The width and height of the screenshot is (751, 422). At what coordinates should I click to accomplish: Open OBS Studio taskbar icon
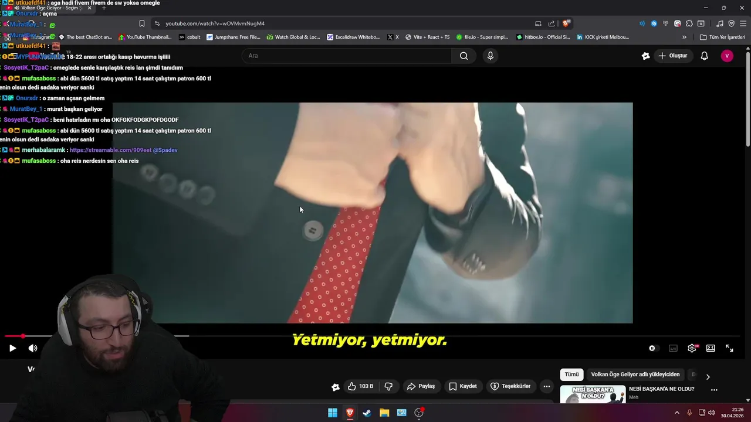[419, 413]
